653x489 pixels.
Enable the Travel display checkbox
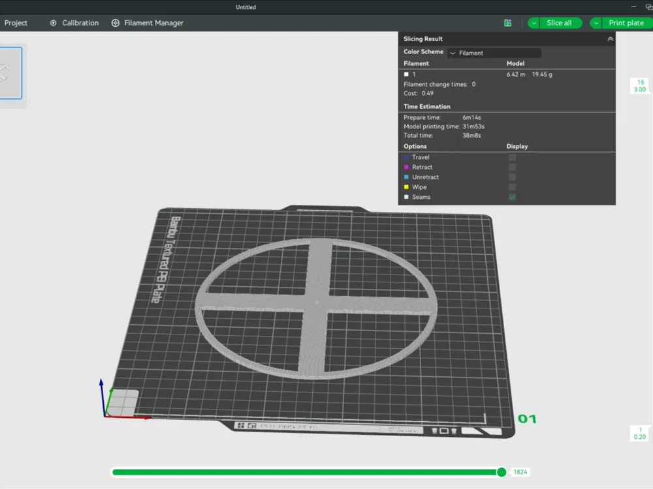[x=512, y=157]
